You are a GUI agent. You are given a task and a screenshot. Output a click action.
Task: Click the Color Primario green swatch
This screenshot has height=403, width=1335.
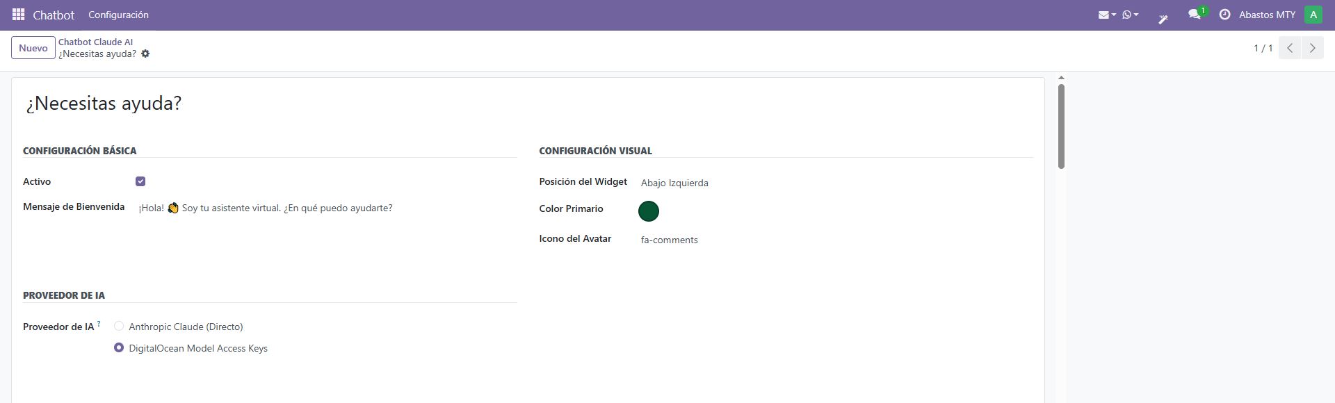point(648,211)
